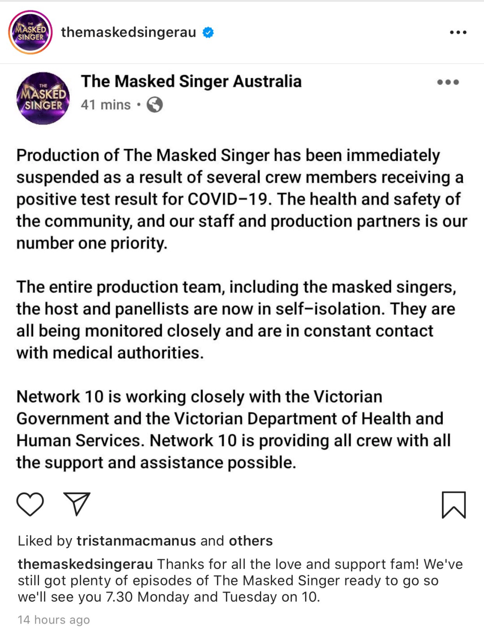
Task: Tap the Network 10 paragraph text
Action: (x=233, y=430)
